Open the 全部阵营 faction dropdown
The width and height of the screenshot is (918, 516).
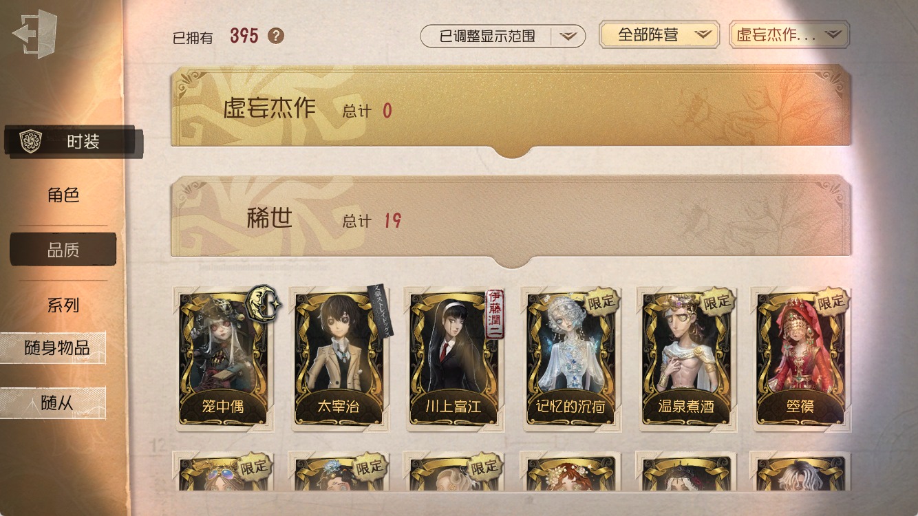[659, 34]
